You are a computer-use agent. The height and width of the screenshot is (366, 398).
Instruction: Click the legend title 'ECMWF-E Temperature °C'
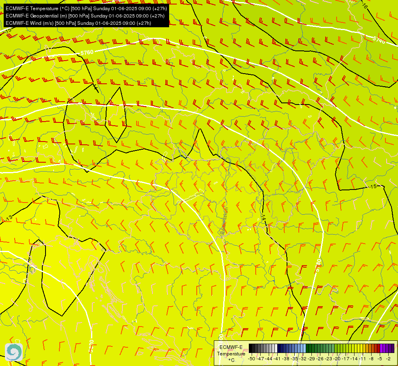[231, 353]
